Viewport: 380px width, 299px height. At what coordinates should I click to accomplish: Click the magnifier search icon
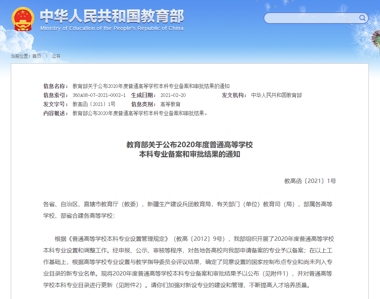363,18
